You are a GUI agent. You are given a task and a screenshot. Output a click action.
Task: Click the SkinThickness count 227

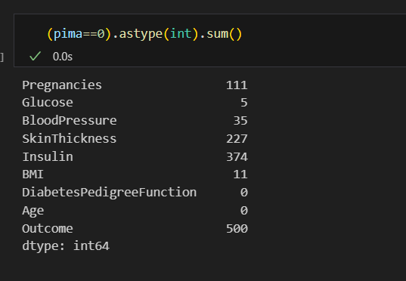pyautogui.click(x=237, y=139)
